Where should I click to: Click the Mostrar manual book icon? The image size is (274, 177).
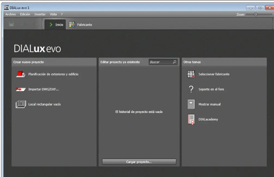coord(191,104)
